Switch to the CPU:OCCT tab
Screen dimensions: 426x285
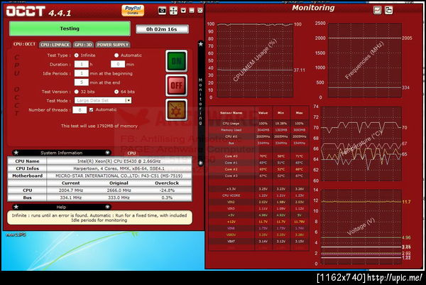pyautogui.click(x=24, y=44)
